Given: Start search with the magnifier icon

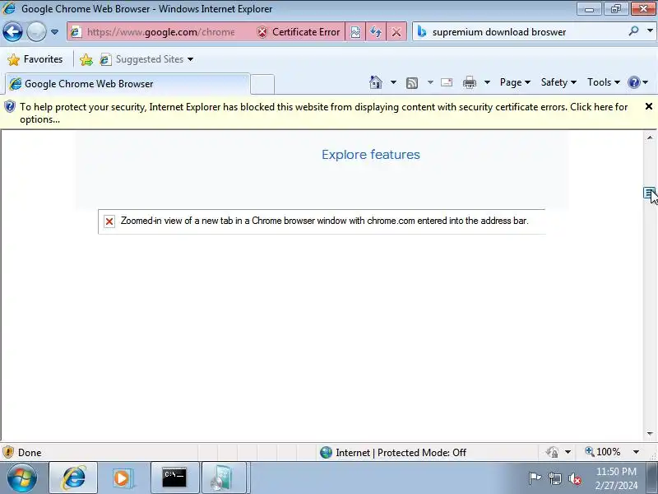Looking at the screenshot, I should click(x=633, y=30).
